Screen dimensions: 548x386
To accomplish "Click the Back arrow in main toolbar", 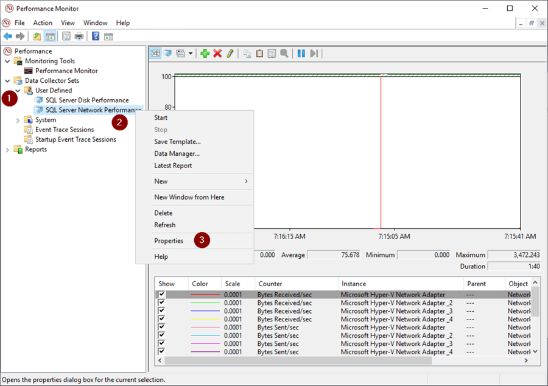I will [x=8, y=36].
